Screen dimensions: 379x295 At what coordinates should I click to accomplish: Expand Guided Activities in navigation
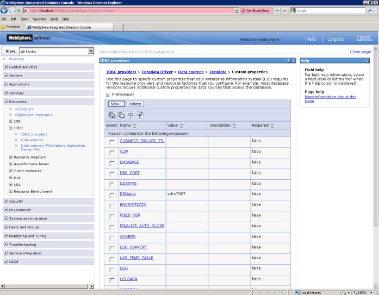(6, 67)
